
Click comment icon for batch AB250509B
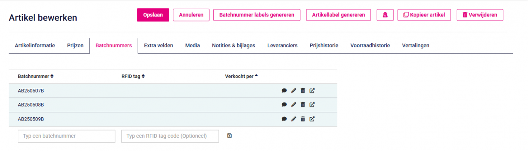pos(284,119)
